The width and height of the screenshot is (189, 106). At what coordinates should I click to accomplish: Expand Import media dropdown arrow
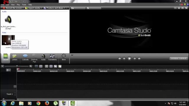(41, 8)
